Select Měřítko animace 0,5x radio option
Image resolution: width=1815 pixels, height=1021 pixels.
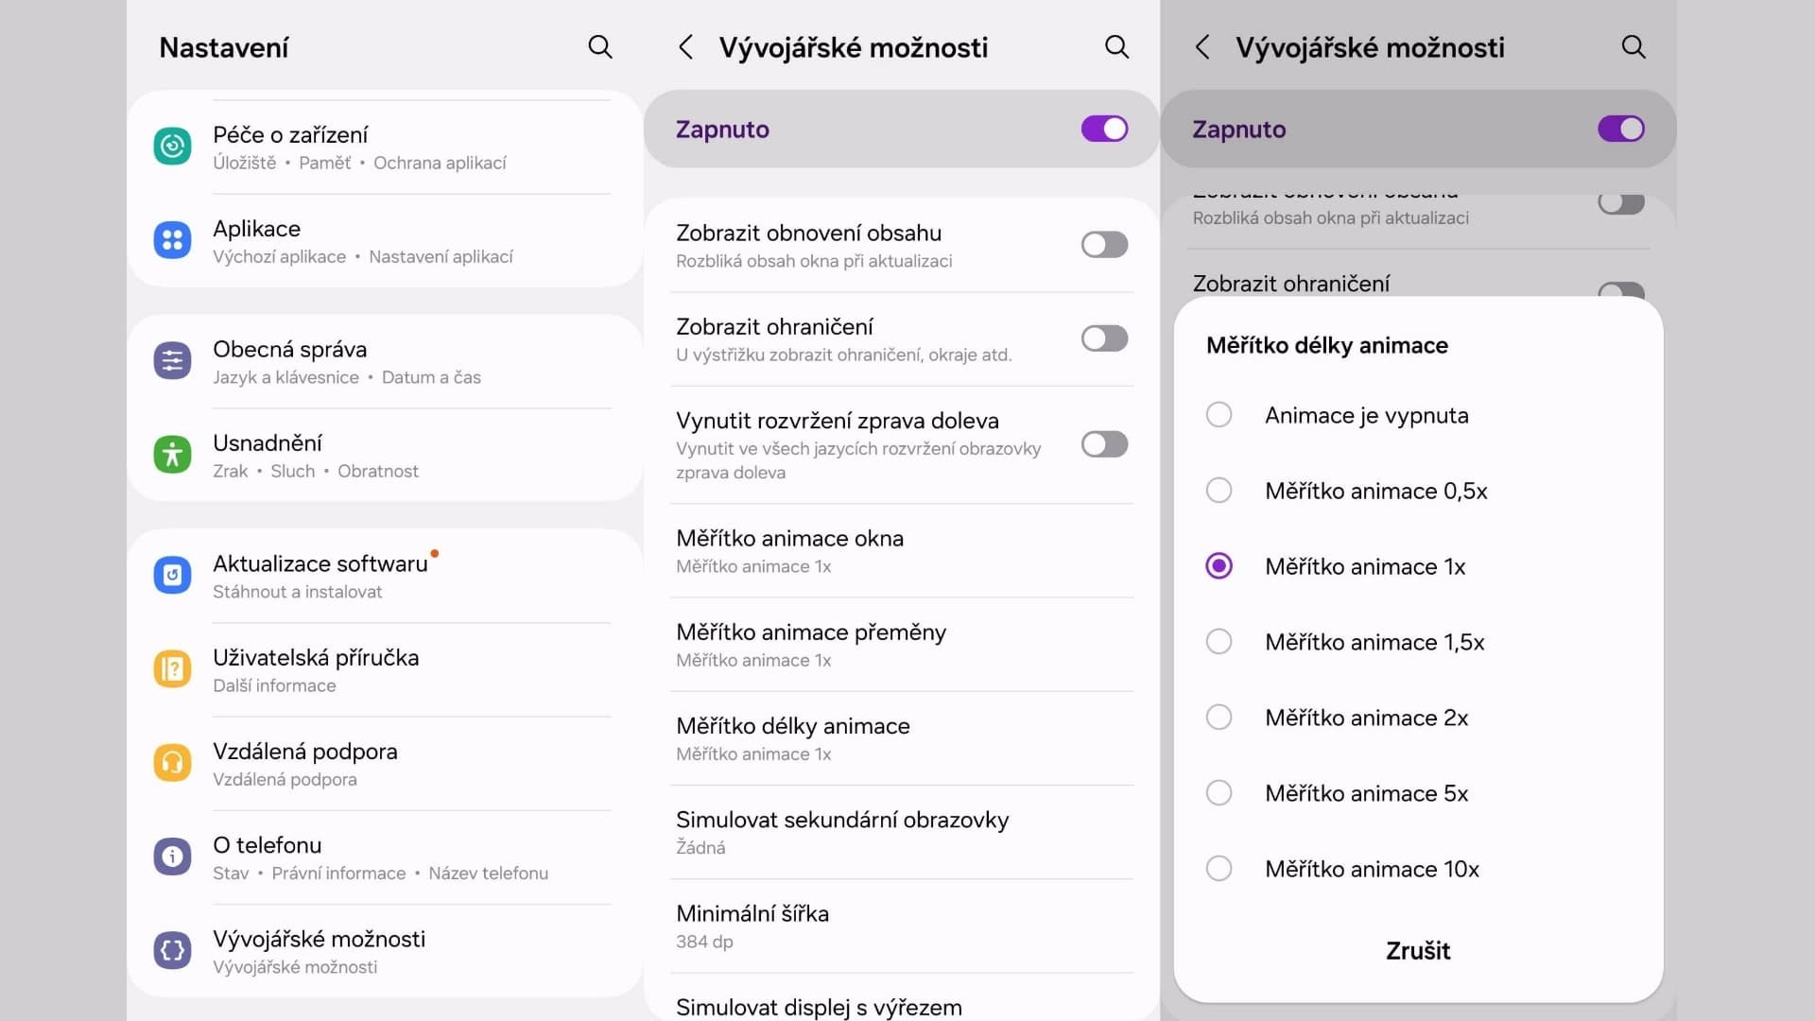(1219, 491)
